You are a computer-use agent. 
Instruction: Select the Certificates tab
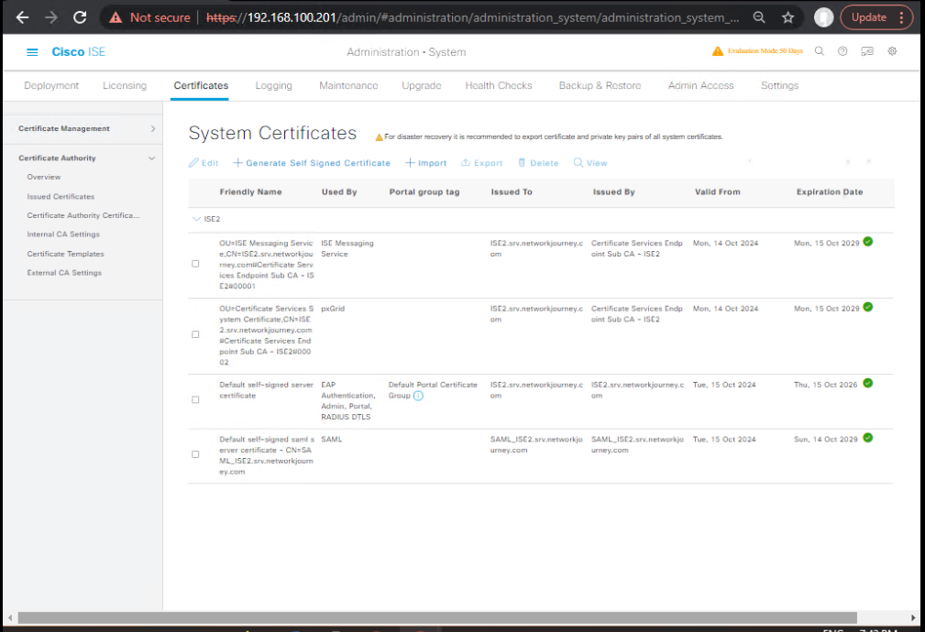click(201, 85)
